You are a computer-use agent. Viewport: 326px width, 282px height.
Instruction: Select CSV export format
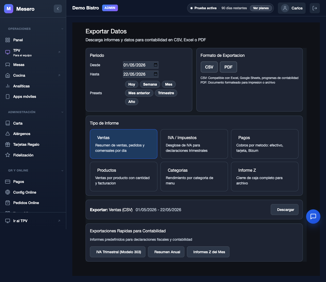(209, 67)
